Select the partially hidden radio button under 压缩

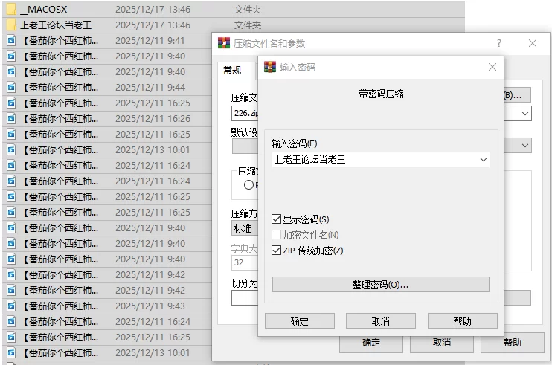pos(248,184)
